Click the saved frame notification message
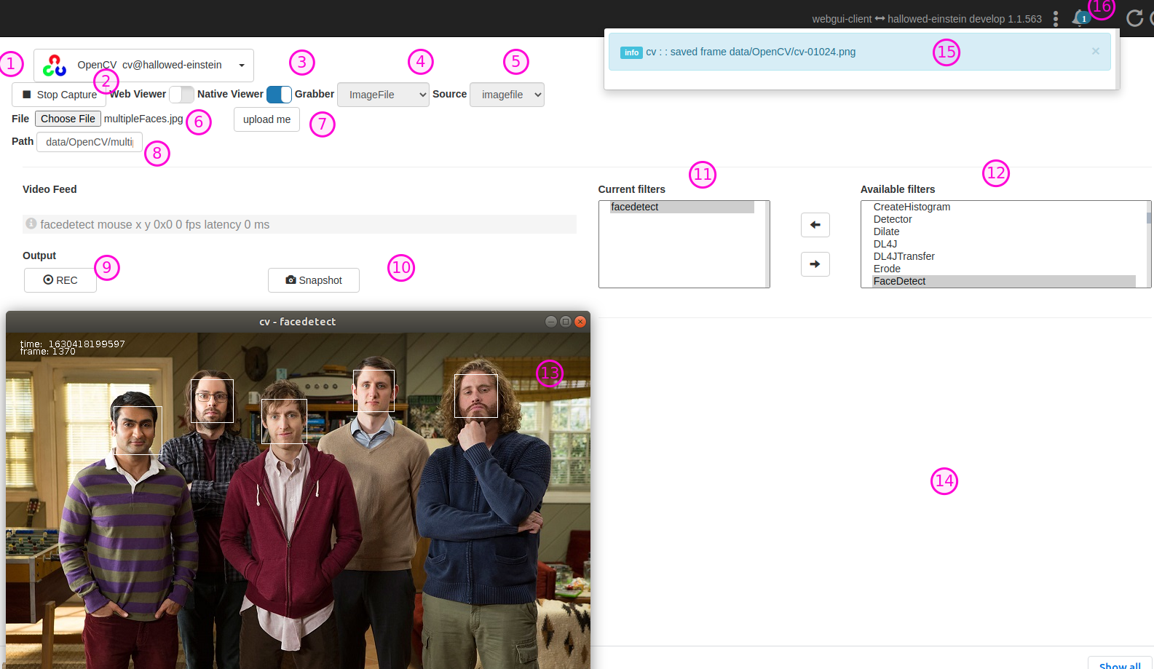1154x669 pixels. click(x=751, y=52)
